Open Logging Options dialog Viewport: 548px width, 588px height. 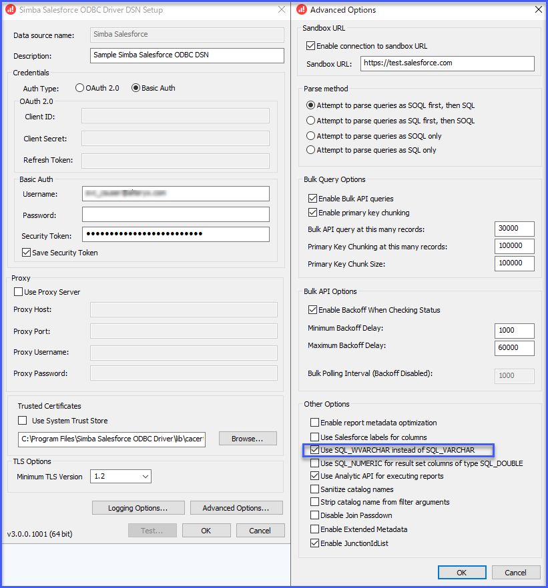coord(138,508)
